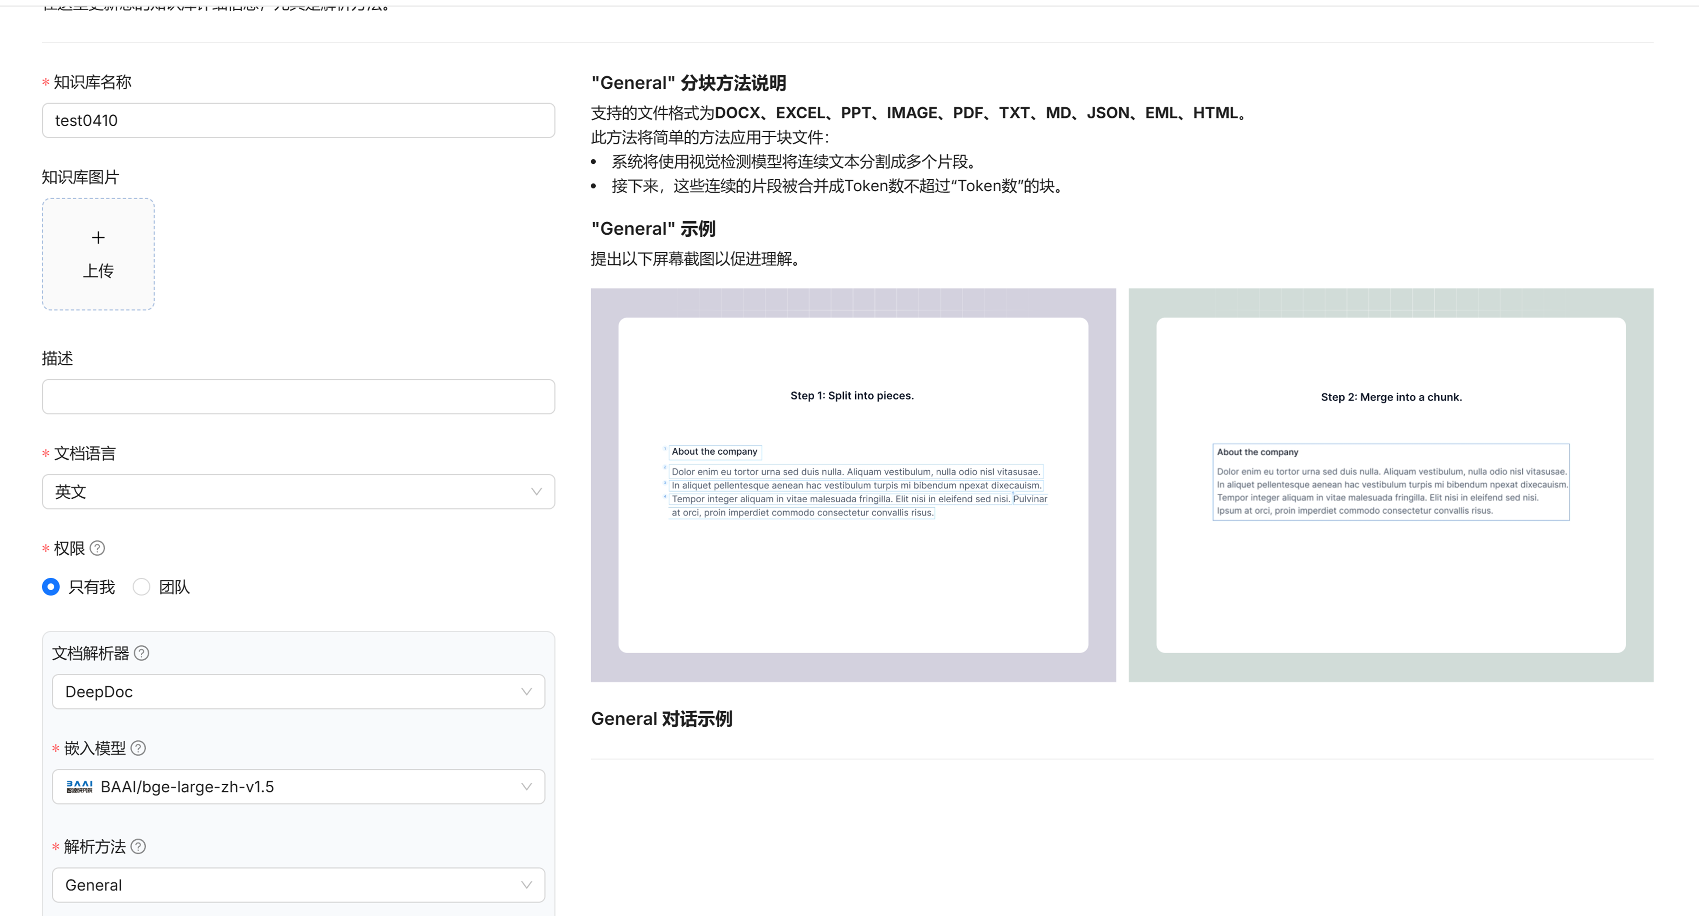
Task: Open the Step 2 Merge into a chunk image
Action: tap(1390, 485)
